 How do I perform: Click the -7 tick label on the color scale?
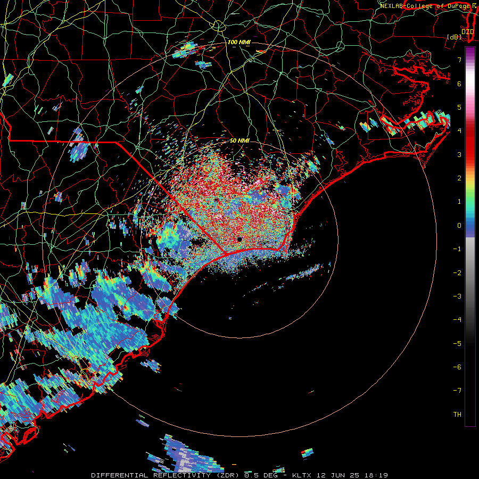457,391
